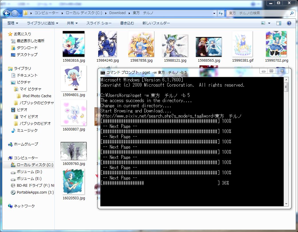The height and width of the screenshot is (232, 298).
Task: Expand the arrow after コンピューター in the address bar
Action: tap(62, 13)
